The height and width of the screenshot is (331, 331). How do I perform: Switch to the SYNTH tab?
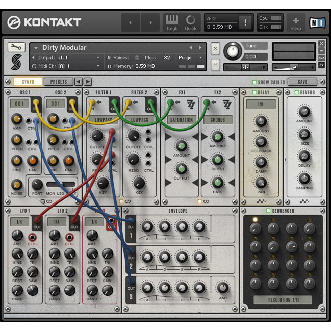point(28,82)
